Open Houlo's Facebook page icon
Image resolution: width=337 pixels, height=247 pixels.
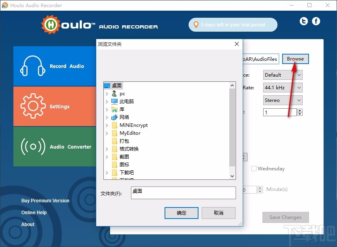(316, 21)
